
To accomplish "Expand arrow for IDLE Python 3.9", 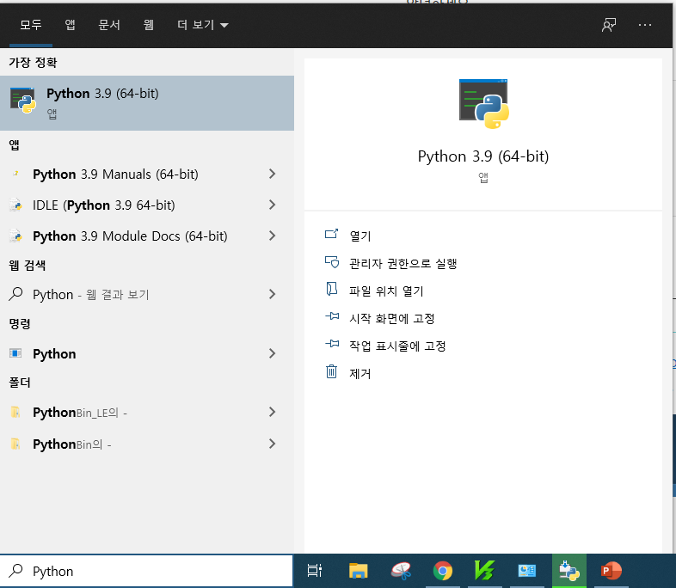I will point(272,205).
